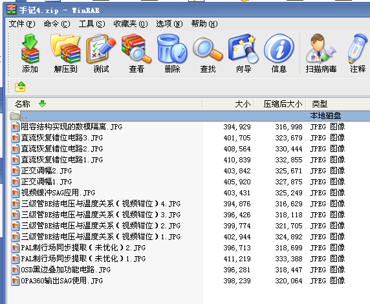The image size is (370, 304).
Task: Launch the 向导 (Wizard) tool
Action: 243,53
